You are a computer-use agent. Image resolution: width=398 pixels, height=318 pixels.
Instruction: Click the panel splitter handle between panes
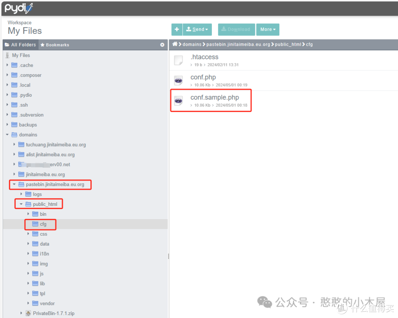168,256
